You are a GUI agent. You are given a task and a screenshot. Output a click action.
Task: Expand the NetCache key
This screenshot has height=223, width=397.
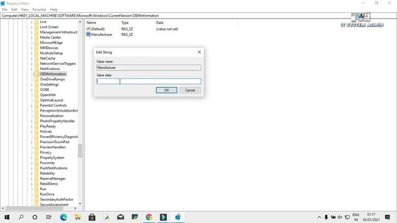click(x=32, y=59)
